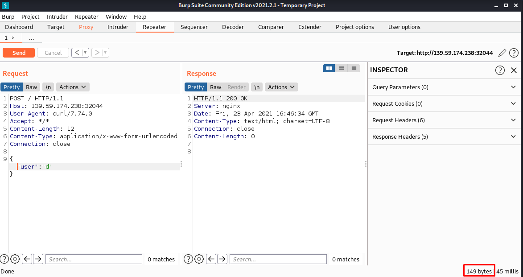
Task: Go forward to next request in history
Action: [x=97, y=53]
